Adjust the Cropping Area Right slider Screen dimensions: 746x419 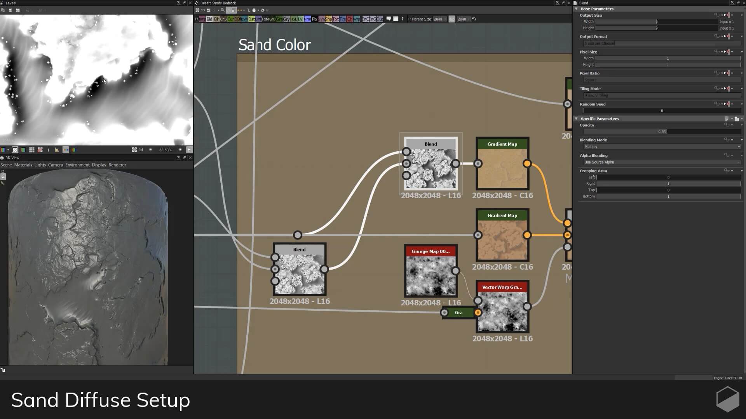coord(668,184)
